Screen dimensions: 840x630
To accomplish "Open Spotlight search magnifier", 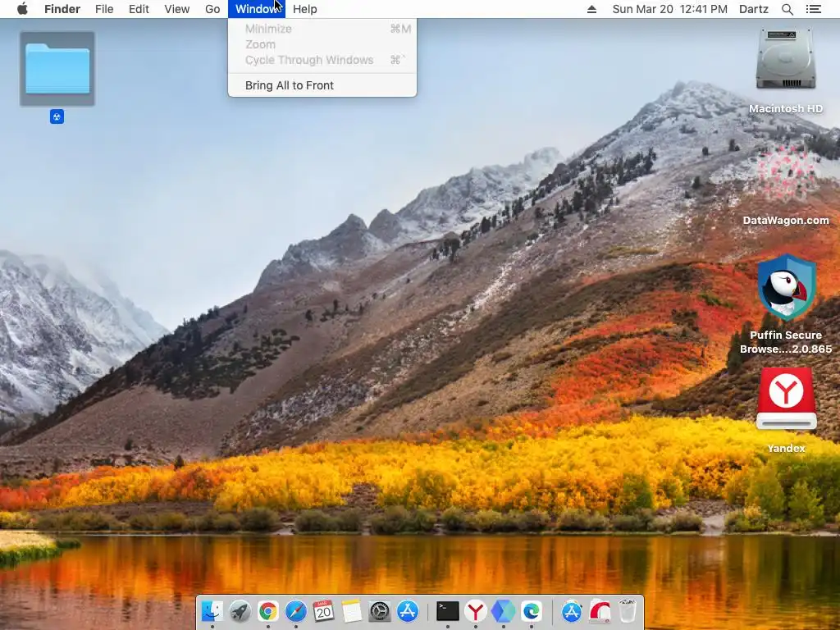I will [x=787, y=9].
